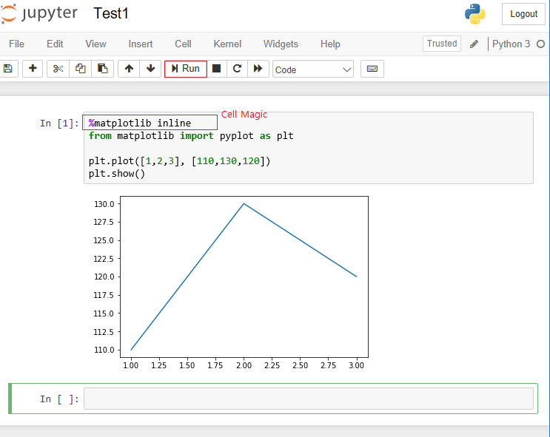The image size is (550, 437).
Task: Click the empty In [ ]: prompt
Action: click(x=59, y=399)
